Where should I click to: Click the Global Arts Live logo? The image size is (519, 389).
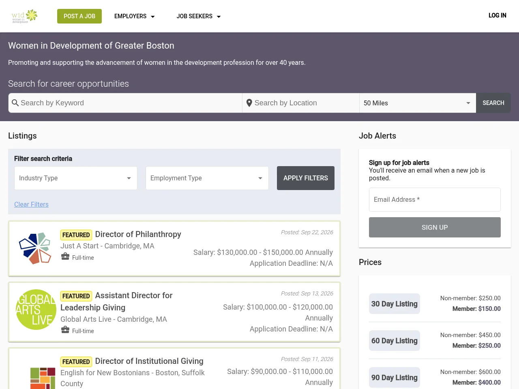(36, 310)
